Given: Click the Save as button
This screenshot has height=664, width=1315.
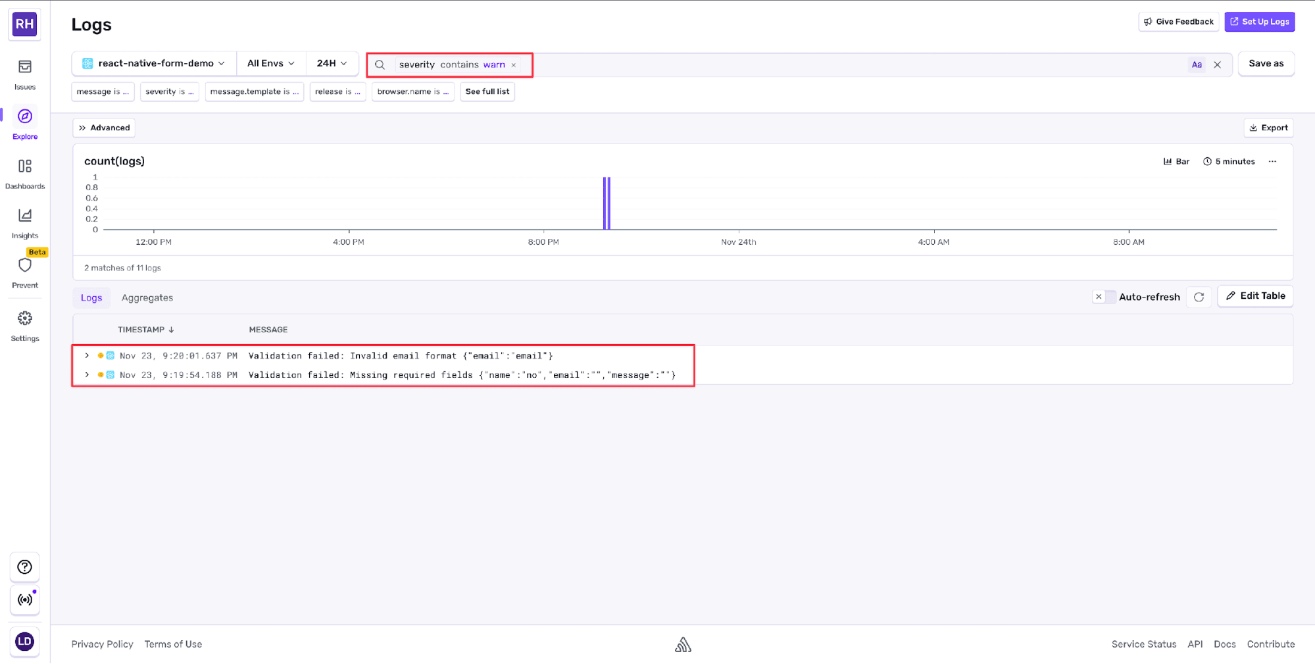Looking at the screenshot, I should [1266, 63].
